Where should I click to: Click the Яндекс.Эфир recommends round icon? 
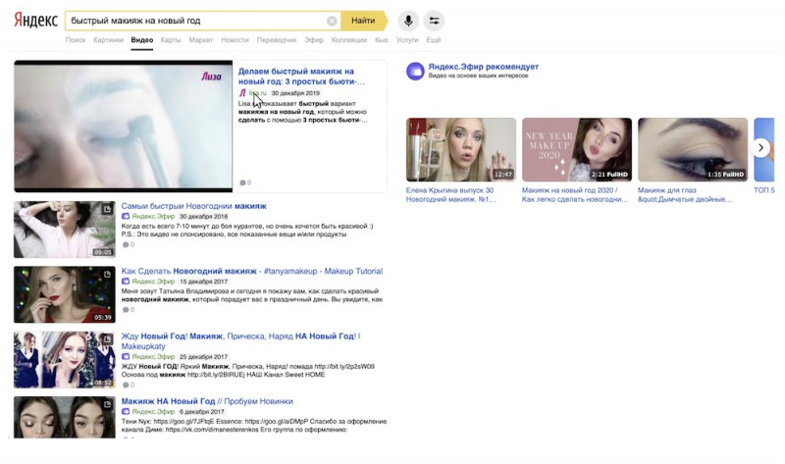(x=415, y=71)
